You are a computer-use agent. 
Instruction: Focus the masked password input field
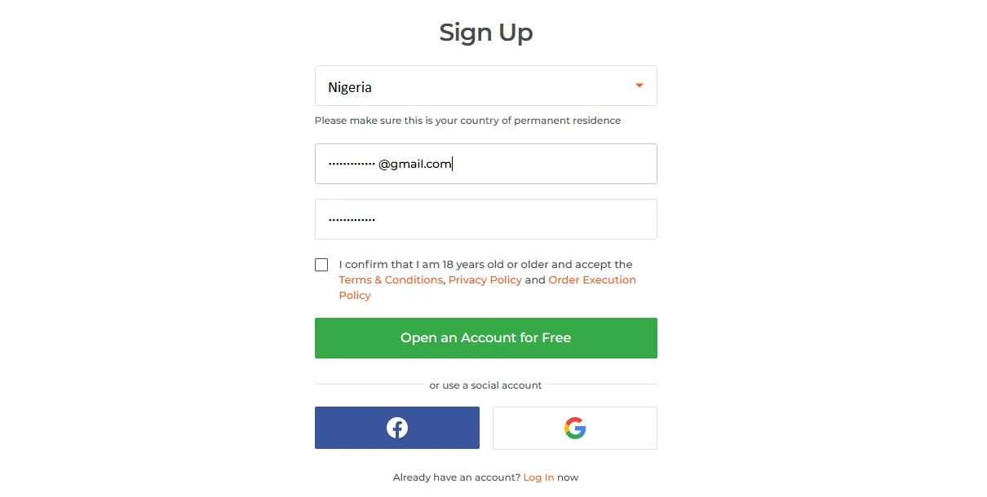click(x=485, y=219)
